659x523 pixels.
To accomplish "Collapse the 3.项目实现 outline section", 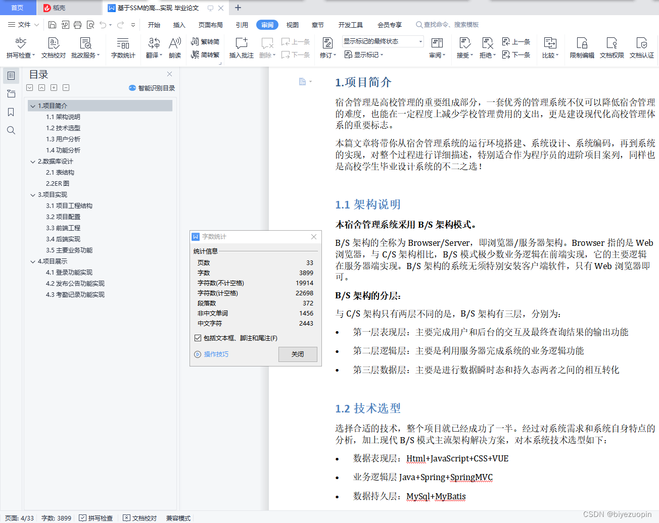I will [x=33, y=195].
